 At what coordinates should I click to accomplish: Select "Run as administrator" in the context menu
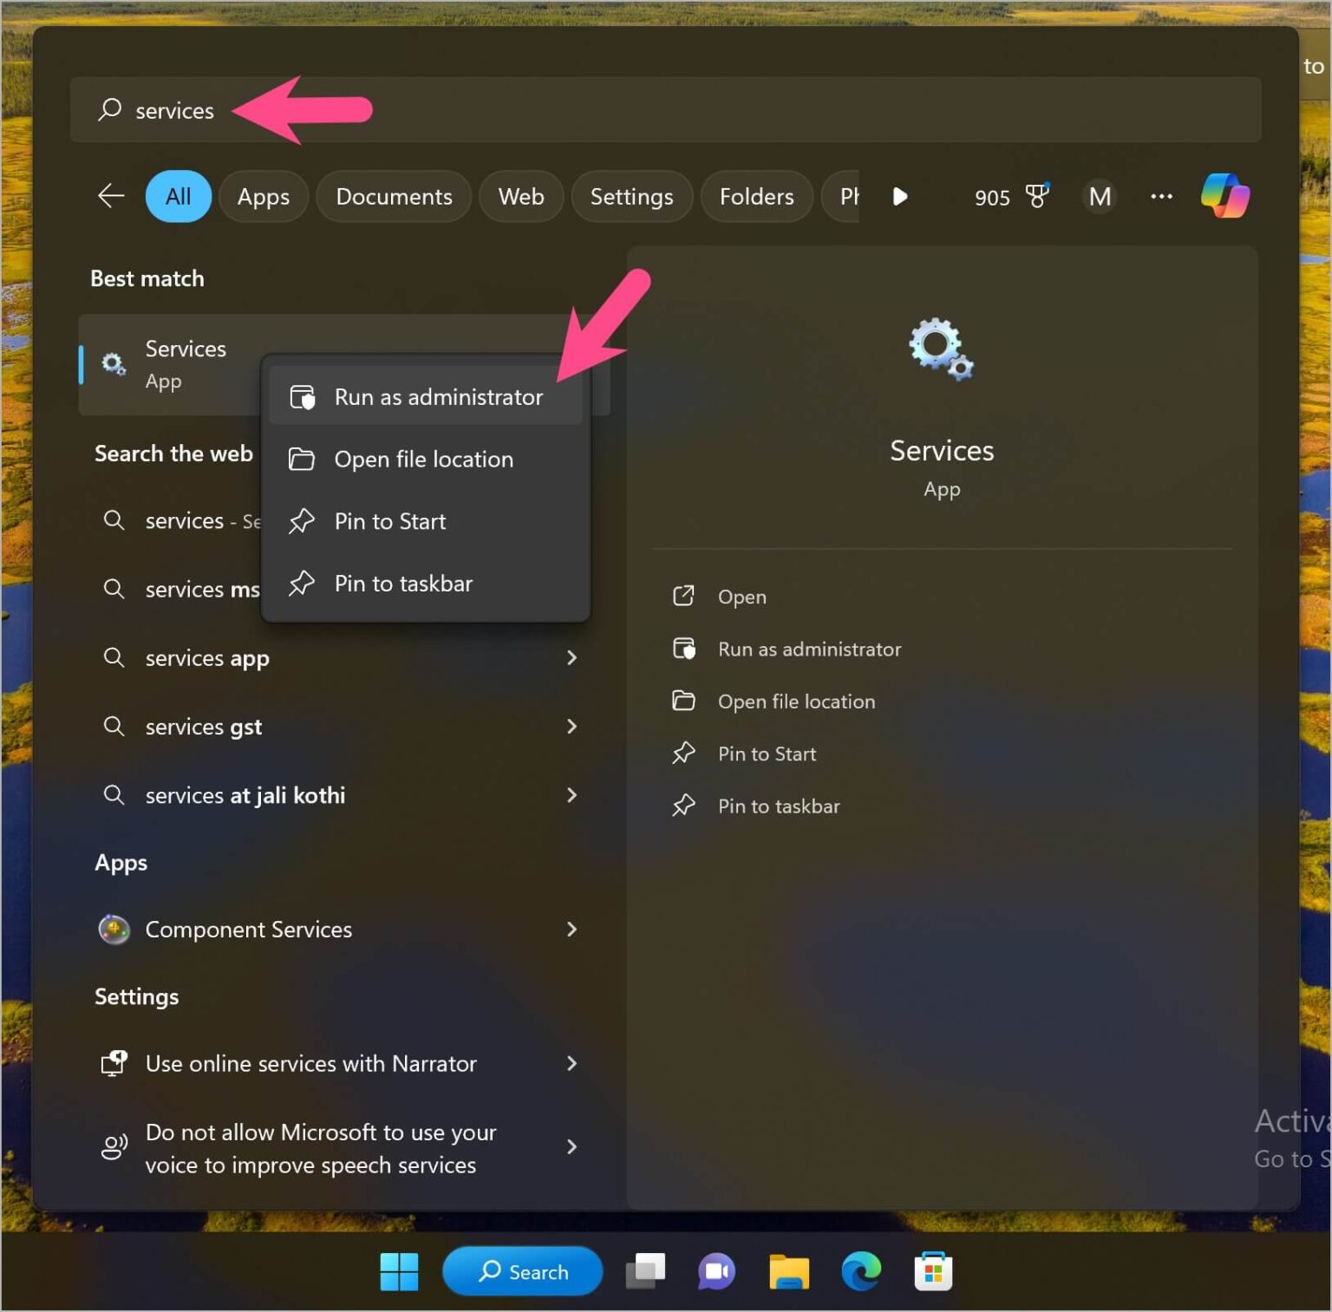pos(439,396)
